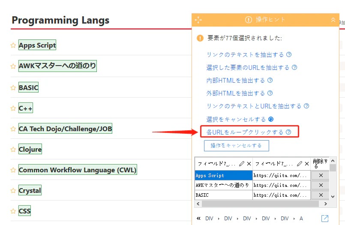Rename second field column with pencil icon
This screenshot has width=345, height=225.
(300, 164)
